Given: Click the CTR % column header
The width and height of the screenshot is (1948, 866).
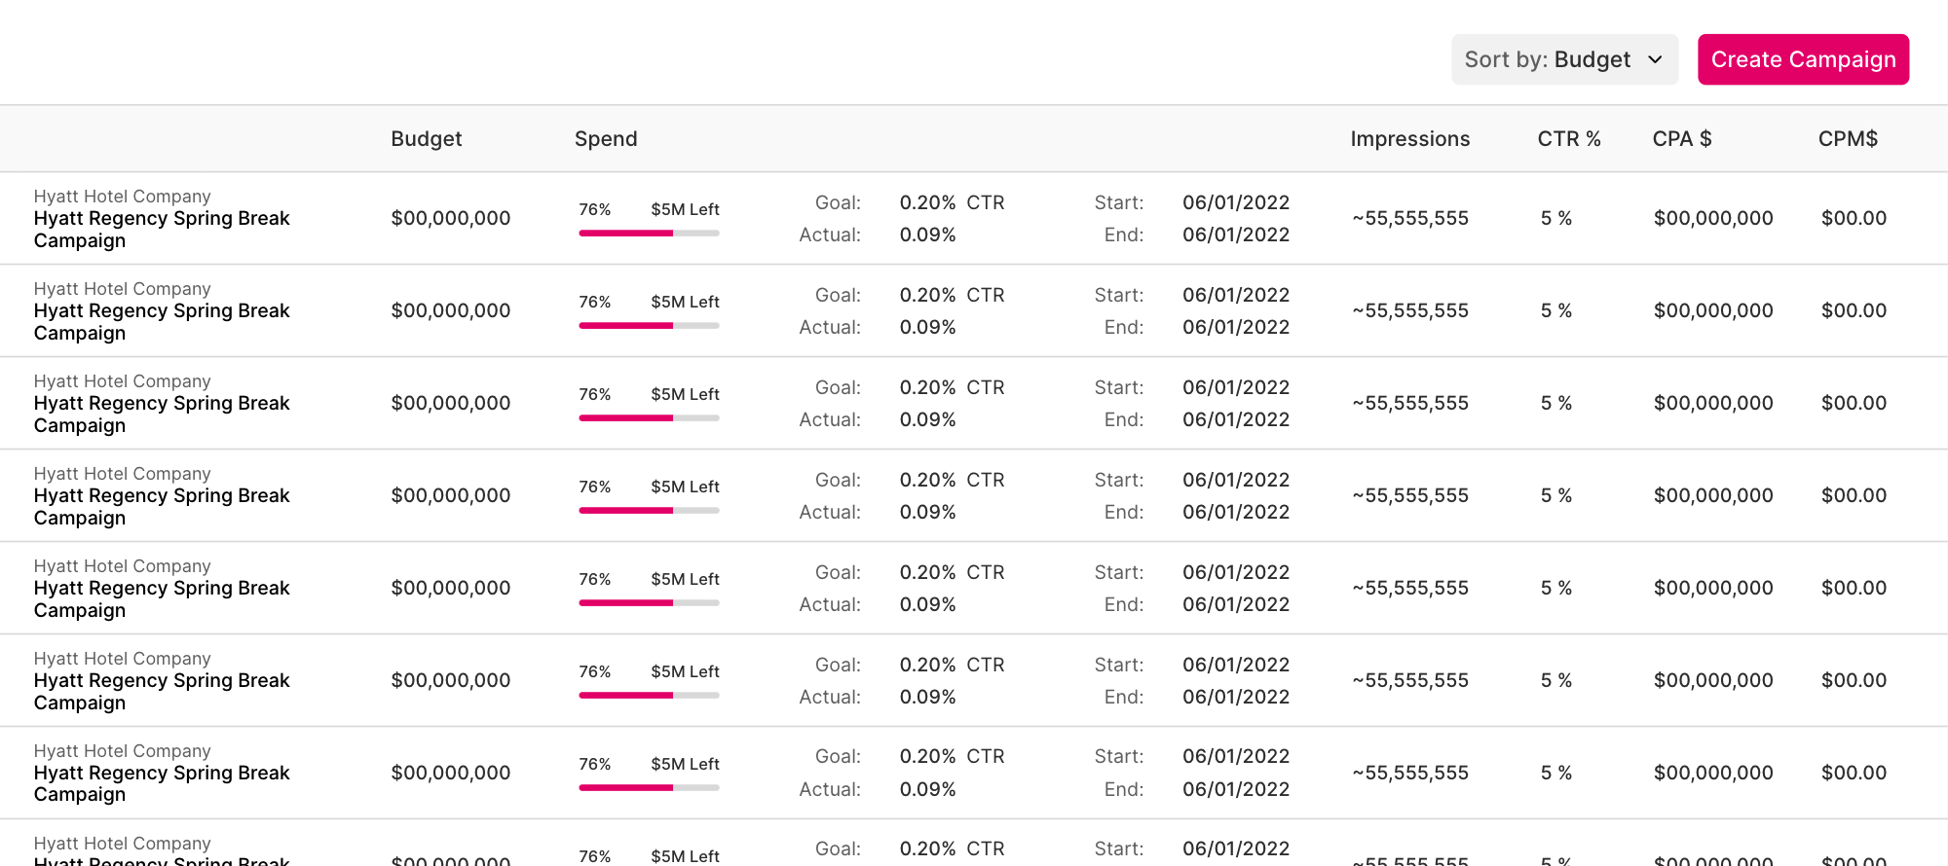Looking at the screenshot, I should (1569, 139).
